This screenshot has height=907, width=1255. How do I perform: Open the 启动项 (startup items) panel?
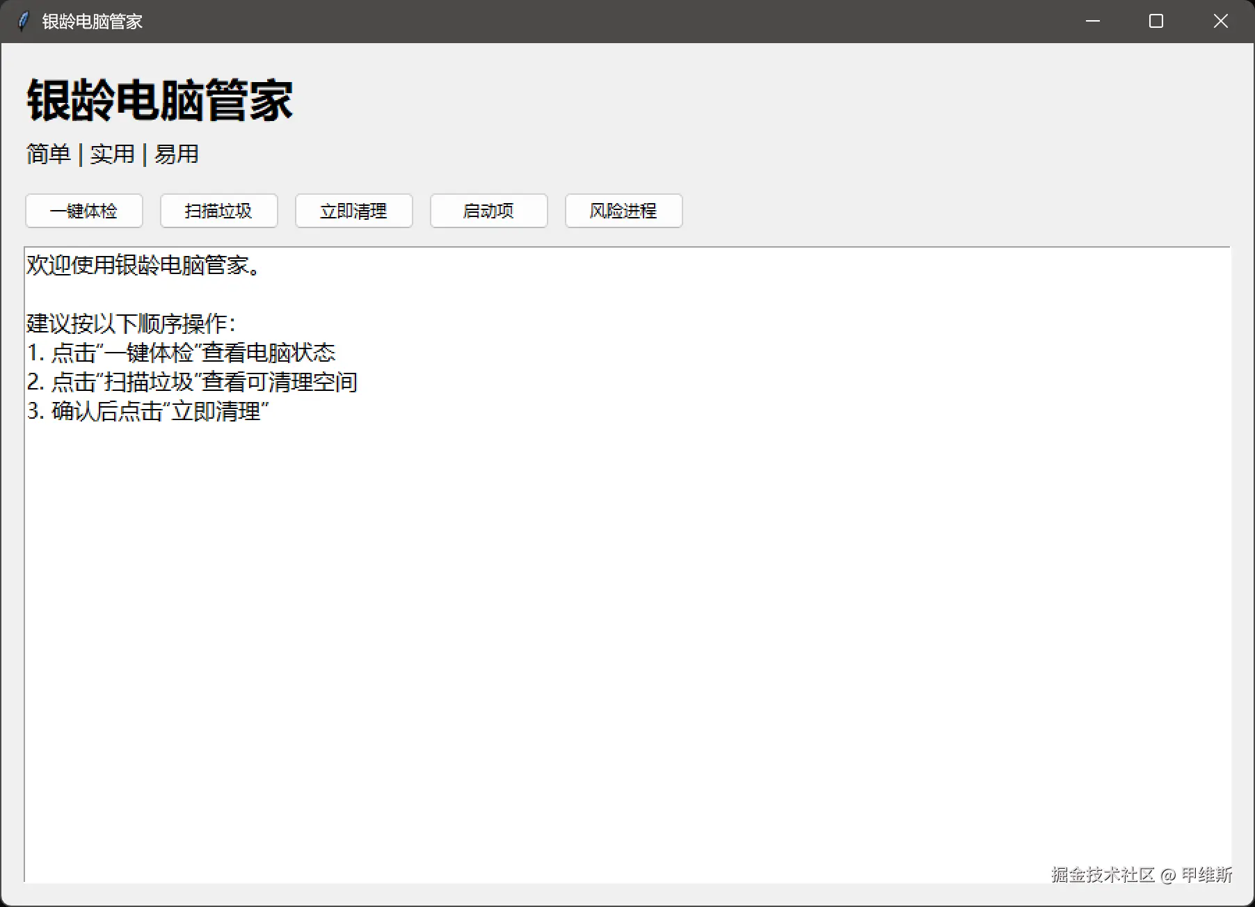click(x=488, y=211)
